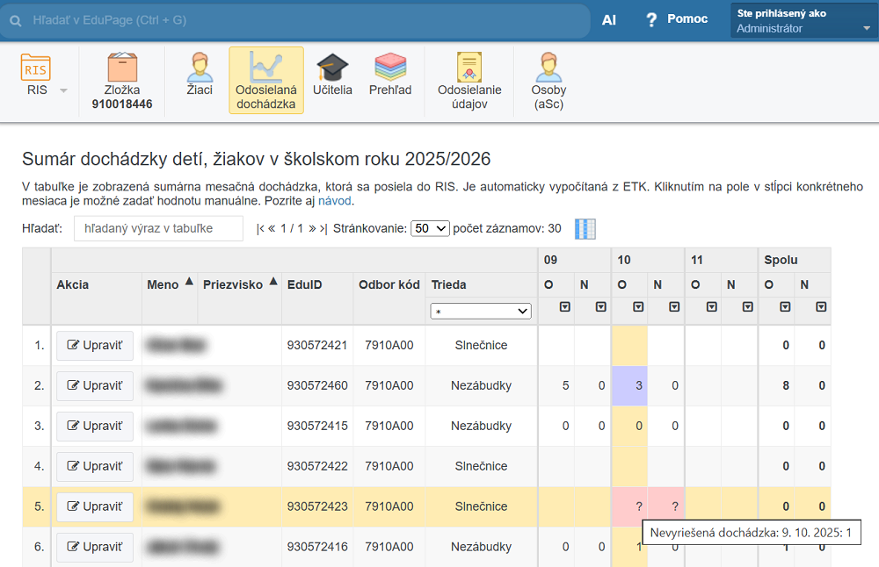Image resolution: width=879 pixels, height=567 pixels.
Task: Click Upraviť button in row 1
Action: (95, 346)
